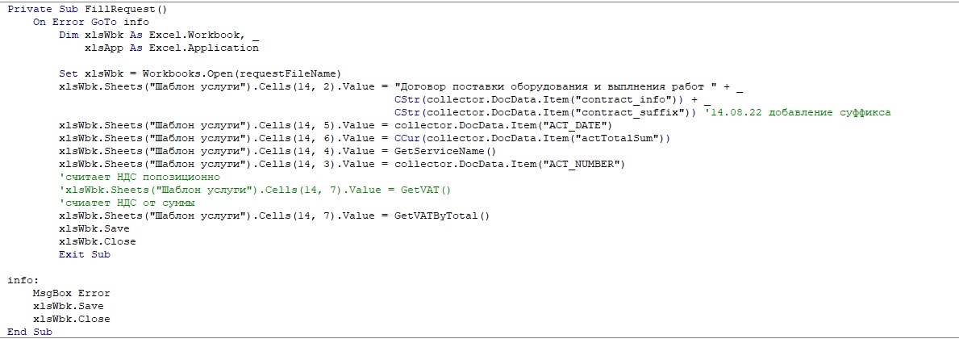Screen dimensions: 959x339
Task: Click the Exit Sub statement
Action: point(84,254)
